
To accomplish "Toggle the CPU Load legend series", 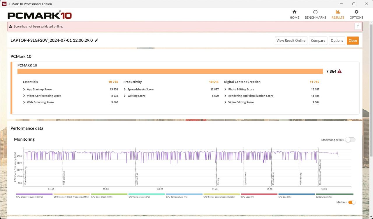I will tap(296, 196).
